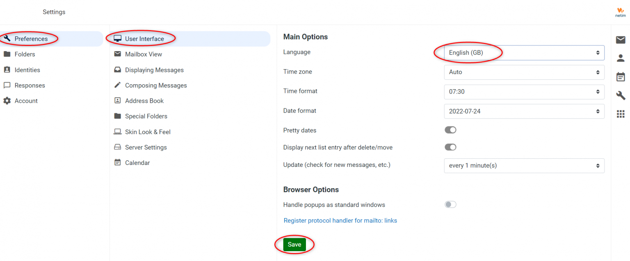Click the netim logo in the top right
Image resolution: width=630 pixels, height=261 pixels.
(620, 12)
